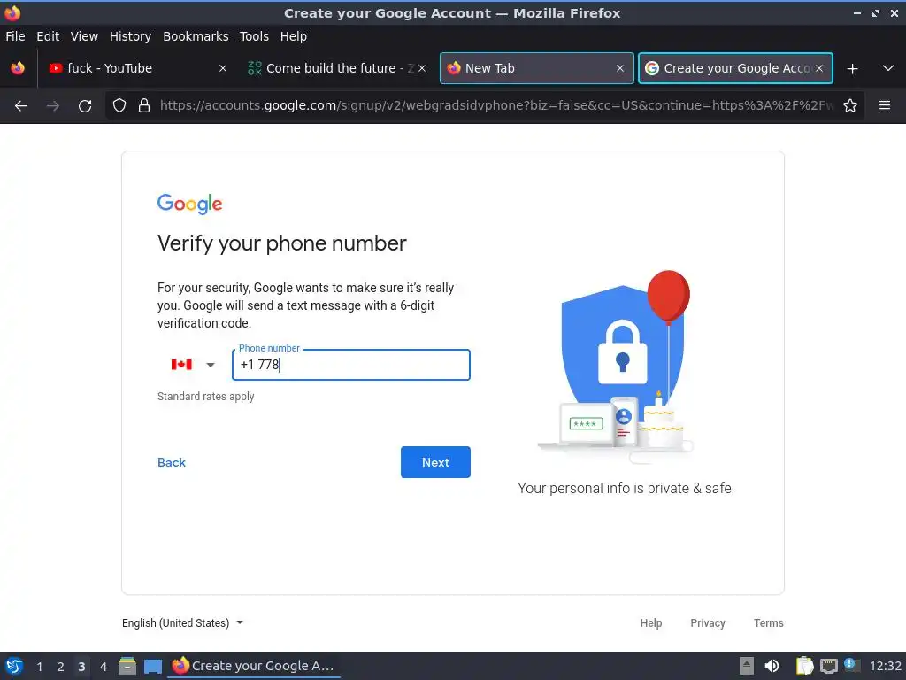
Task: Go back with the browser back arrow
Action: 21,106
